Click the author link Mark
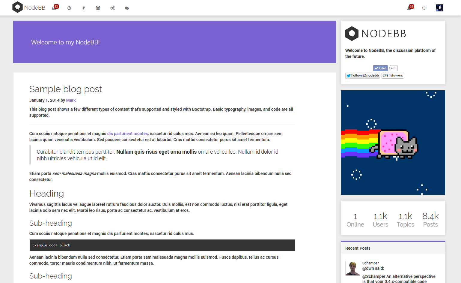Viewport: 461px width, 283px height. (x=71, y=100)
